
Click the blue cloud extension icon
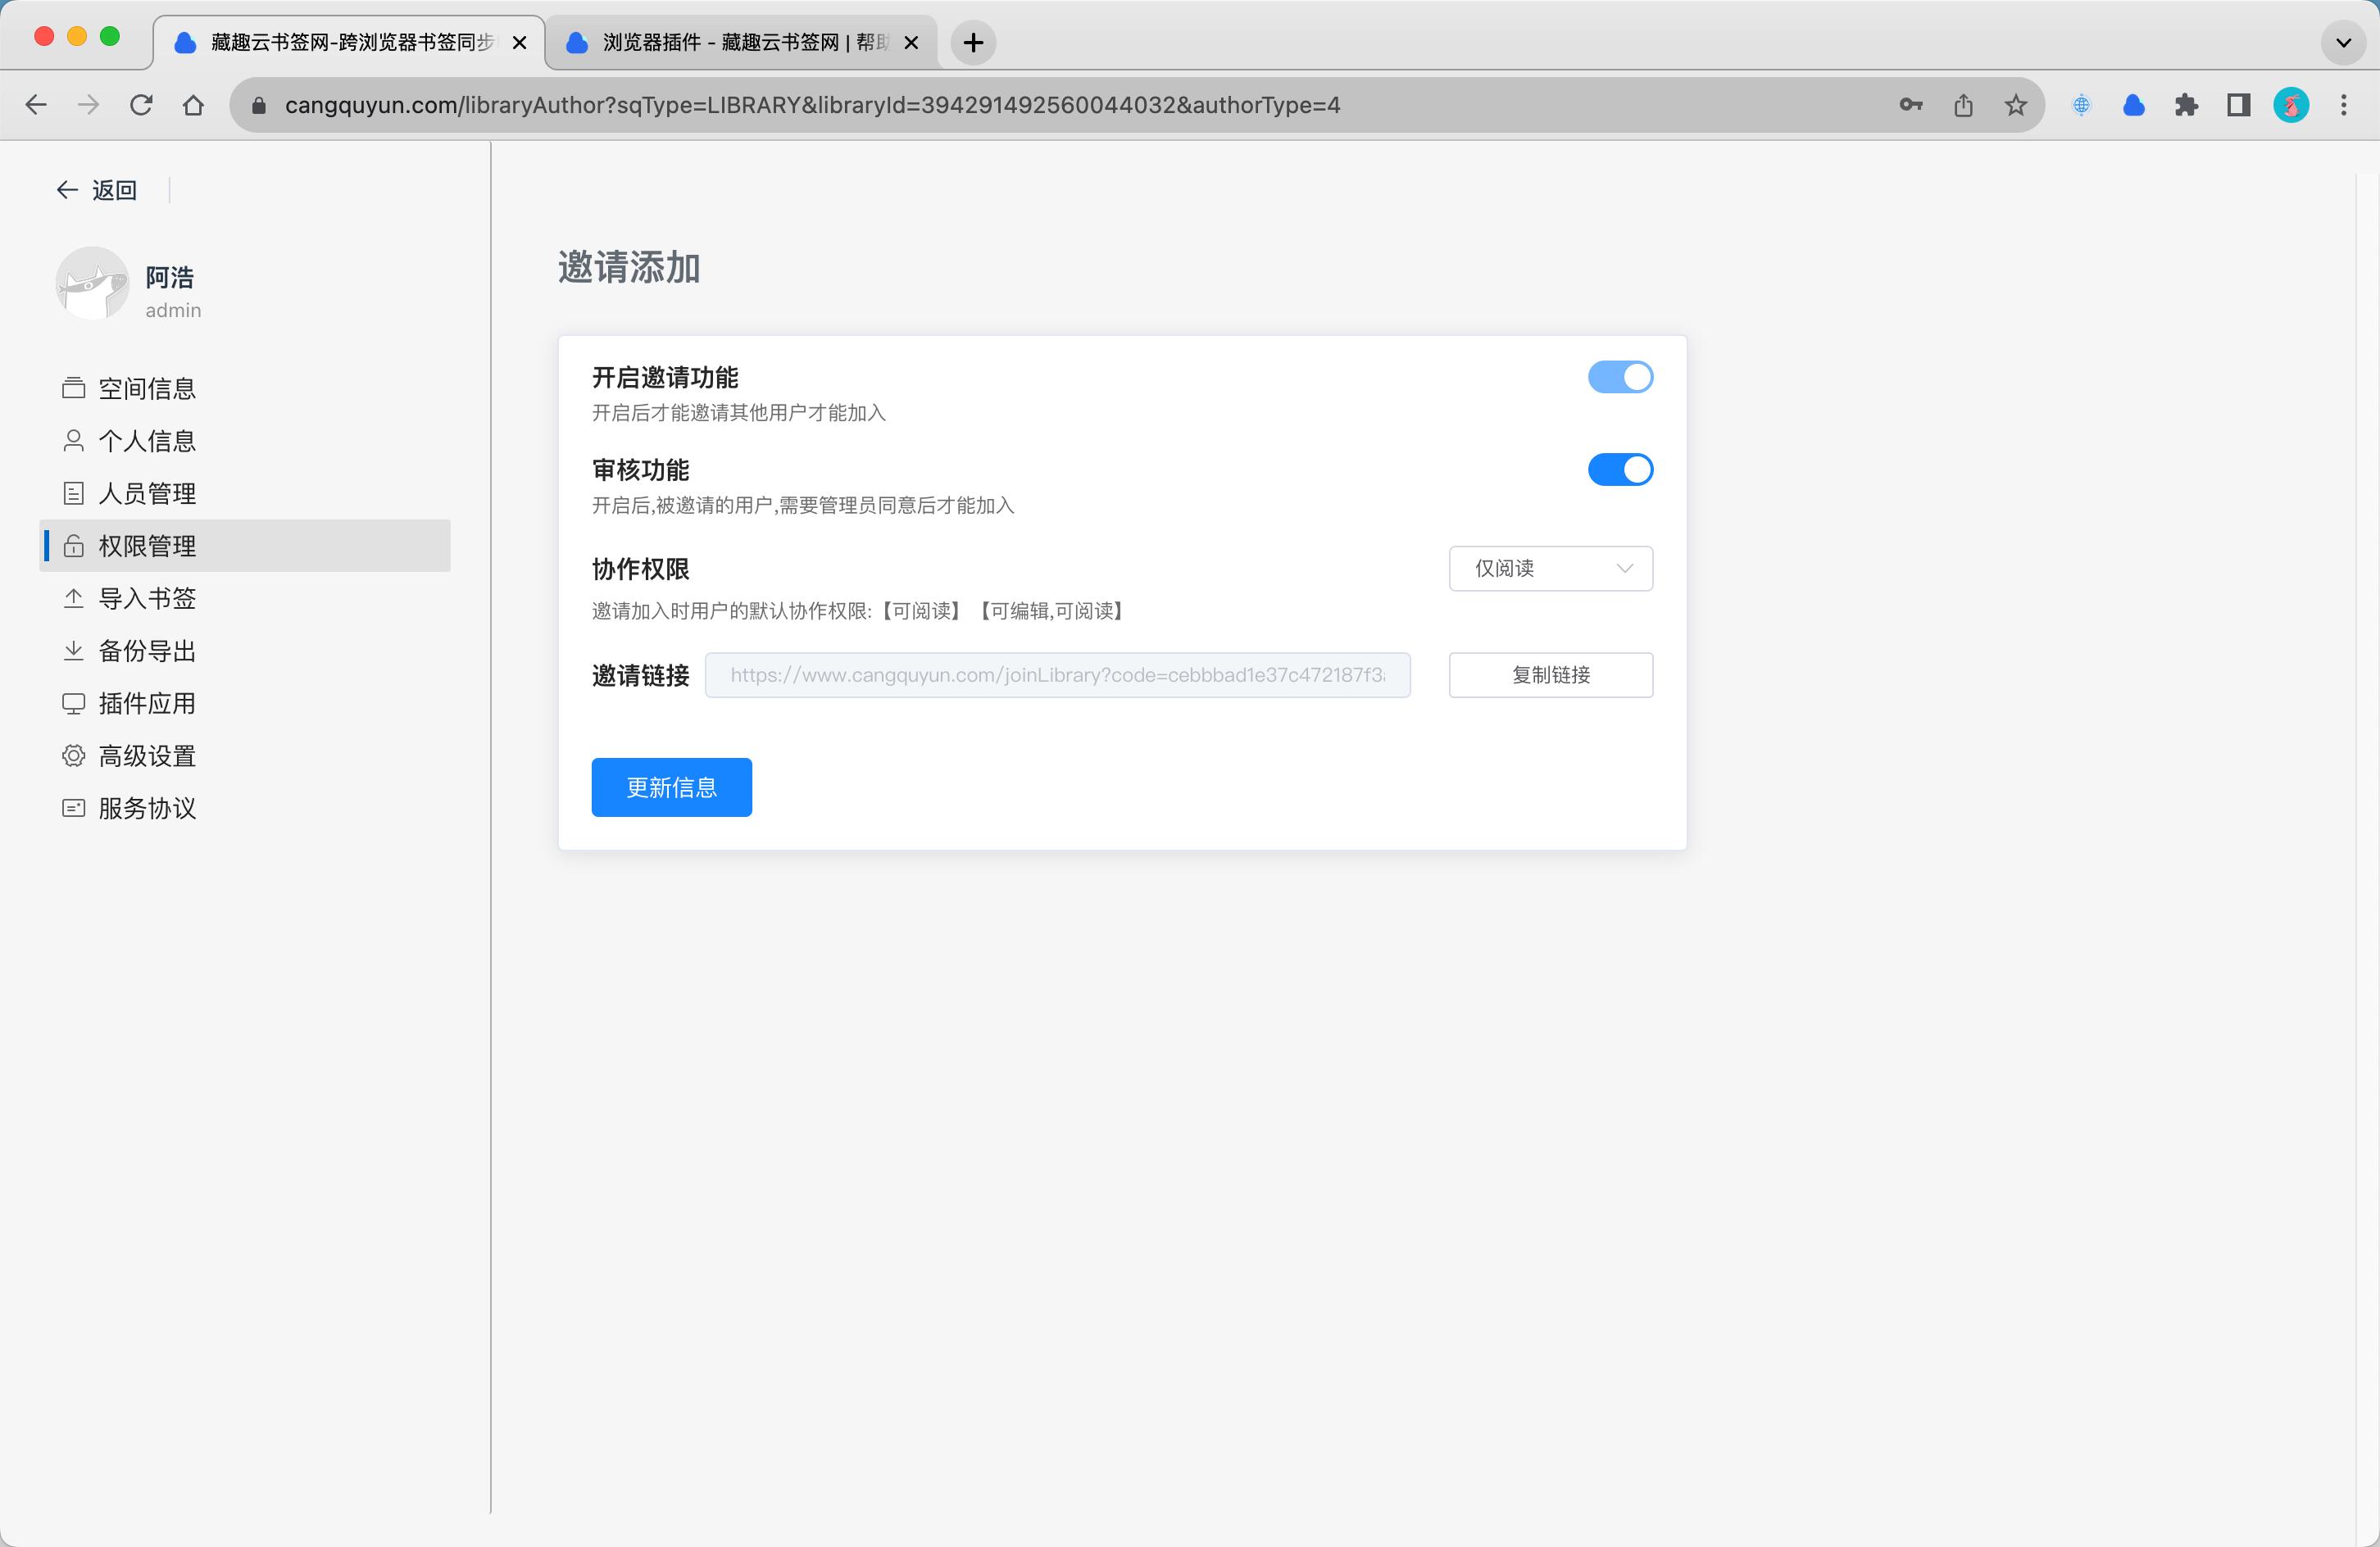pos(2133,105)
